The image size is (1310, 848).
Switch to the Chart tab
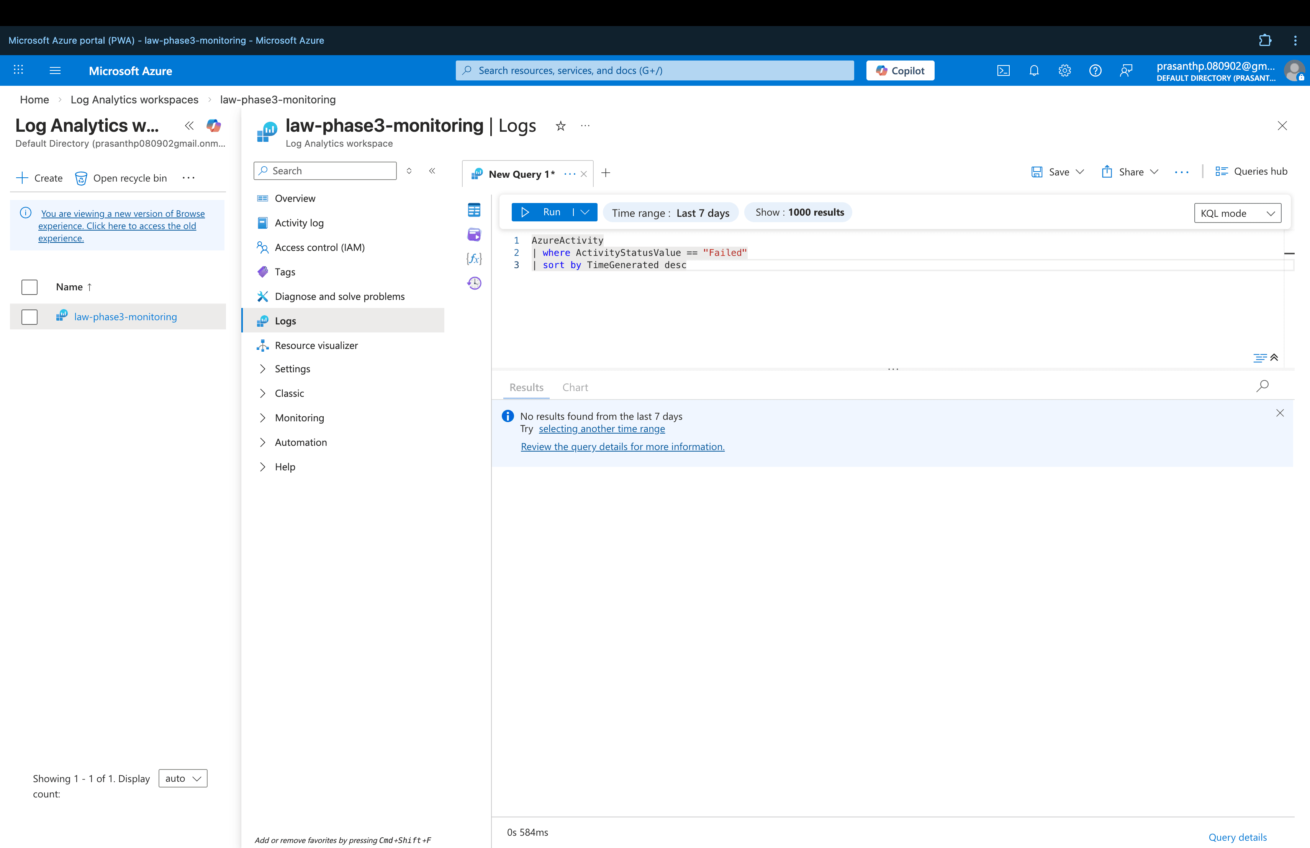[575, 387]
